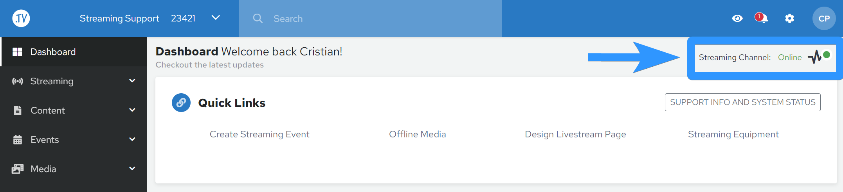Screen dimensions: 843x192
Task: Open the notifications bell
Action: (762, 18)
